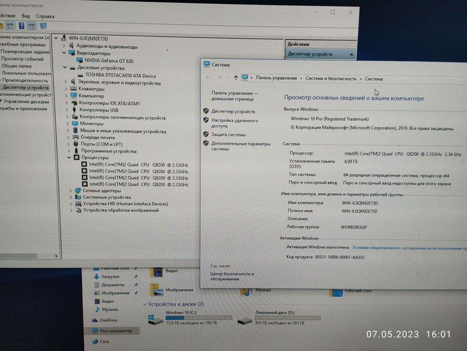Click Диспетчер устройств link in System window

pyautogui.click(x=233, y=111)
